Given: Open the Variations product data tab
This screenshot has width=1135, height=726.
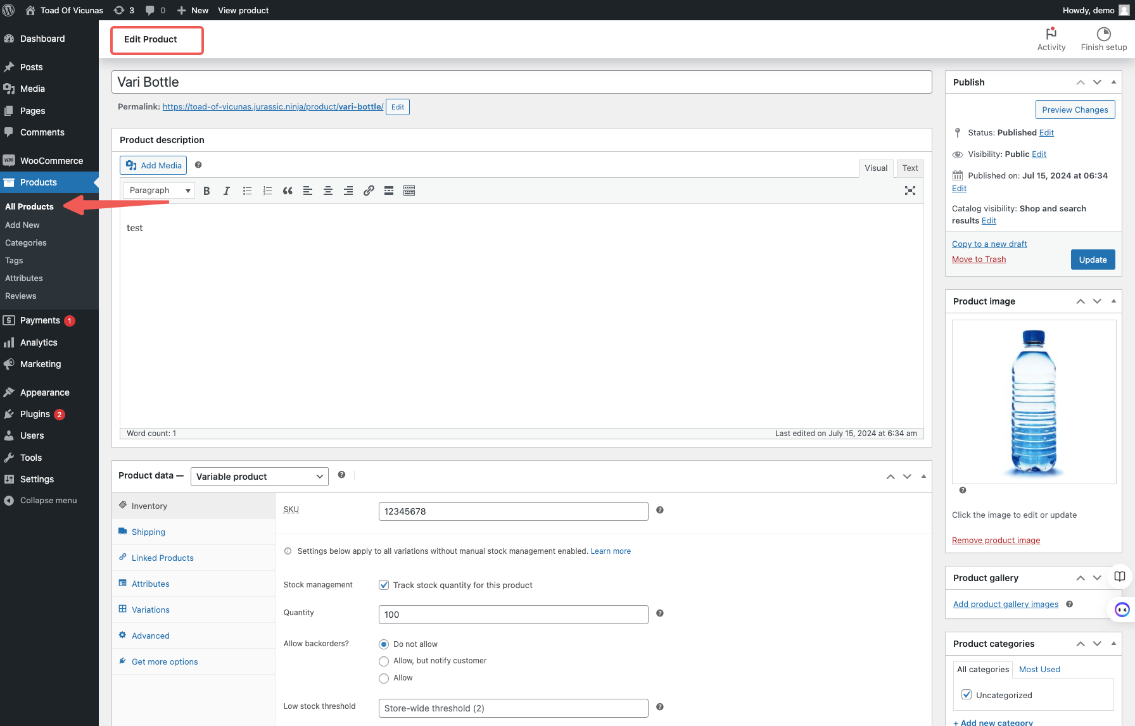Looking at the screenshot, I should point(150,610).
